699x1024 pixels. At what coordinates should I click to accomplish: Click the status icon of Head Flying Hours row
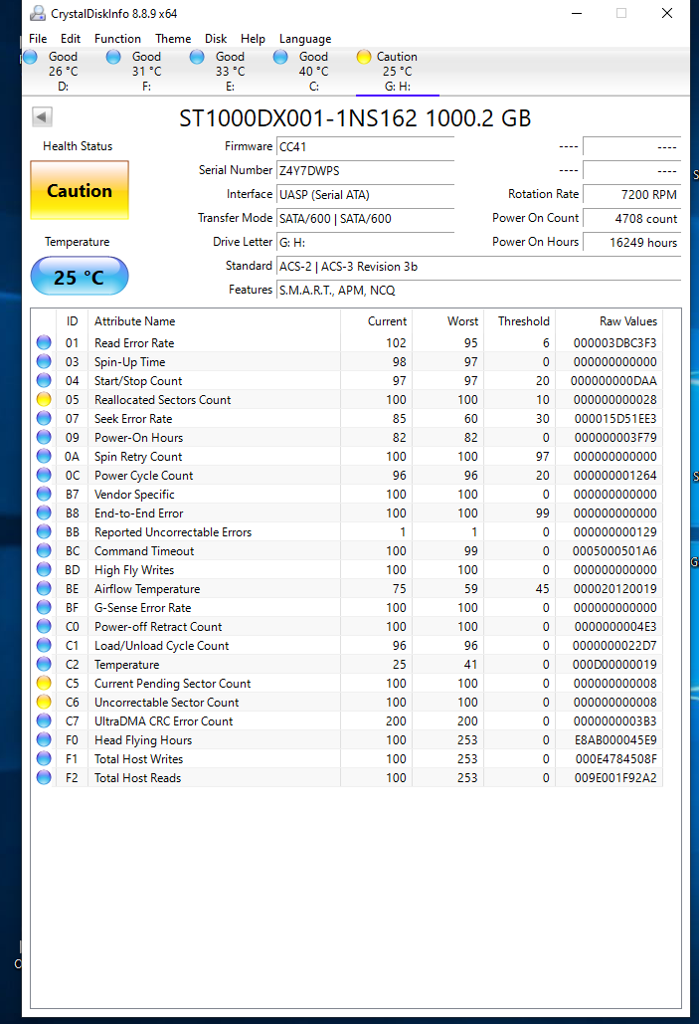(x=44, y=740)
